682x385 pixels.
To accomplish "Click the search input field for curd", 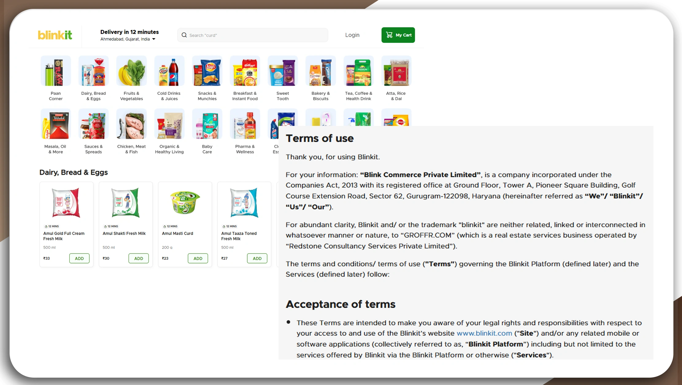I will [x=253, y=35].
